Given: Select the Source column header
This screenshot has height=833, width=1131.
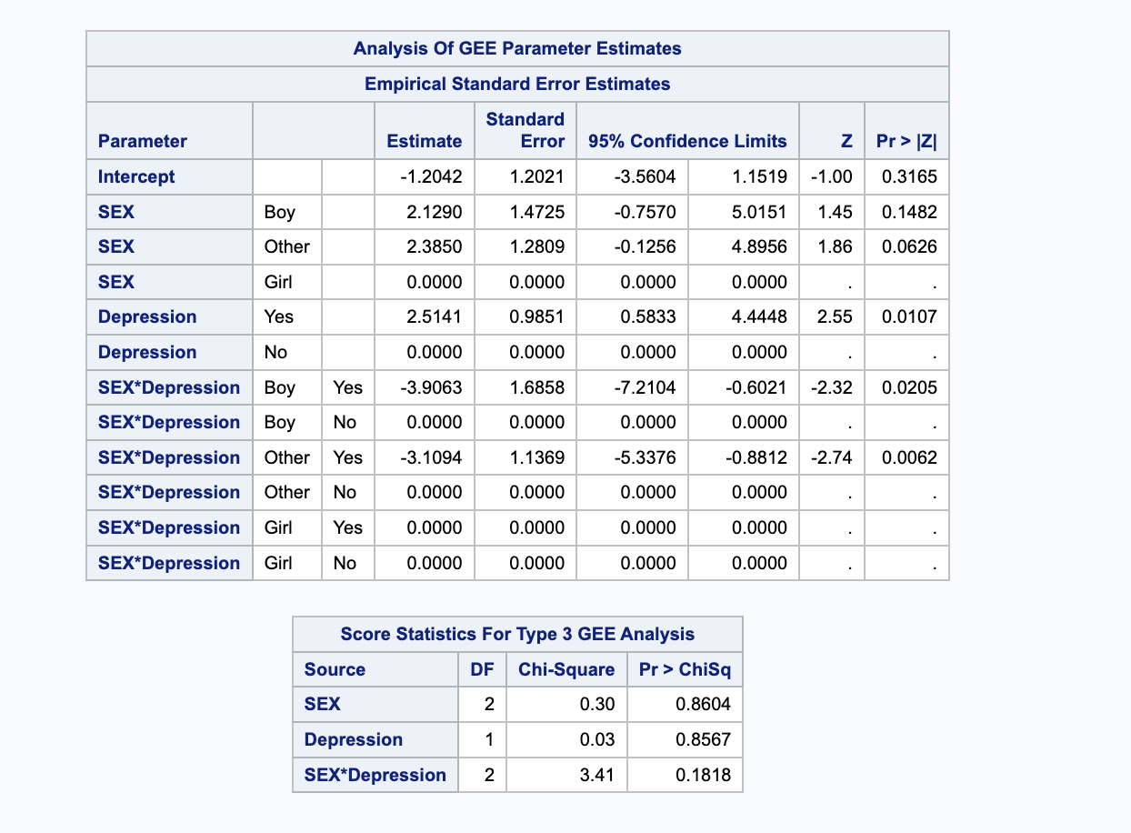Looking at the screenshot, I should click(x=335, y=669).
